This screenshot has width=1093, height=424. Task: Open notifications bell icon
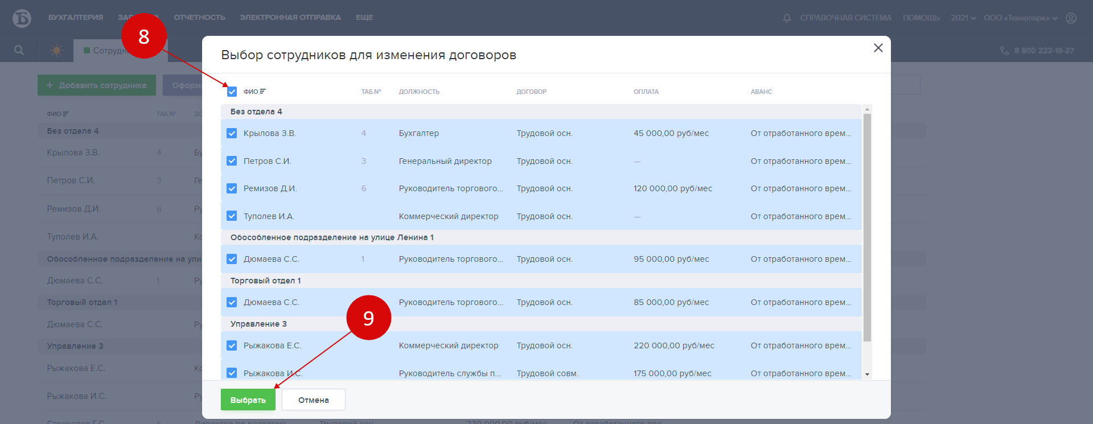click(x=787, y=18)
